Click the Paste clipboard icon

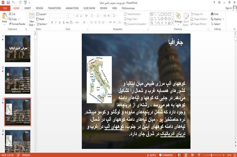(x=4, y=16)
